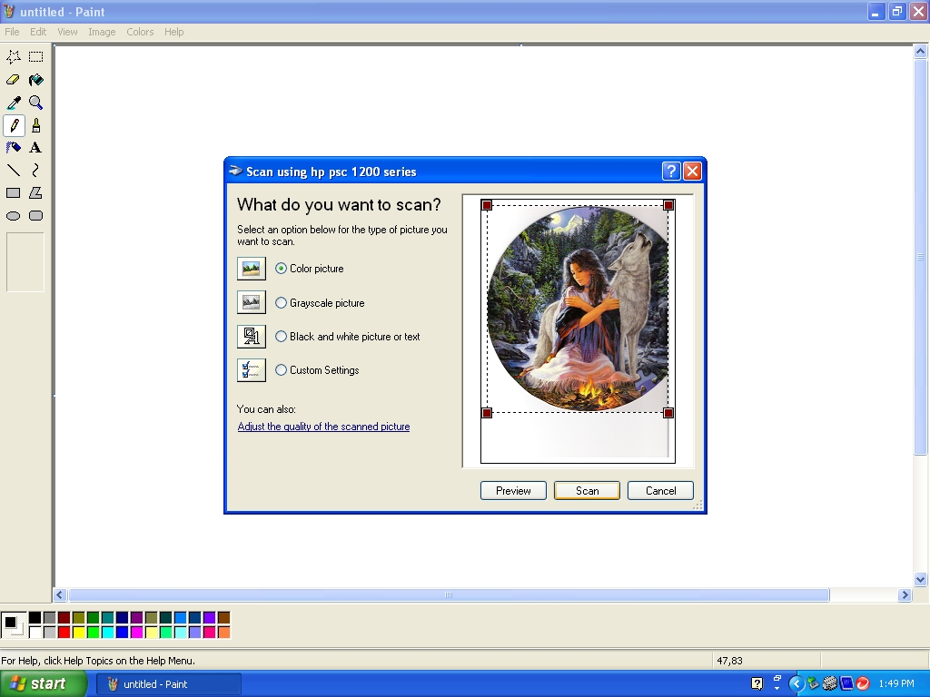Switch to untitled - Paint taskbar button
Screen dimensions: 930x697
(x=168, y=684)
